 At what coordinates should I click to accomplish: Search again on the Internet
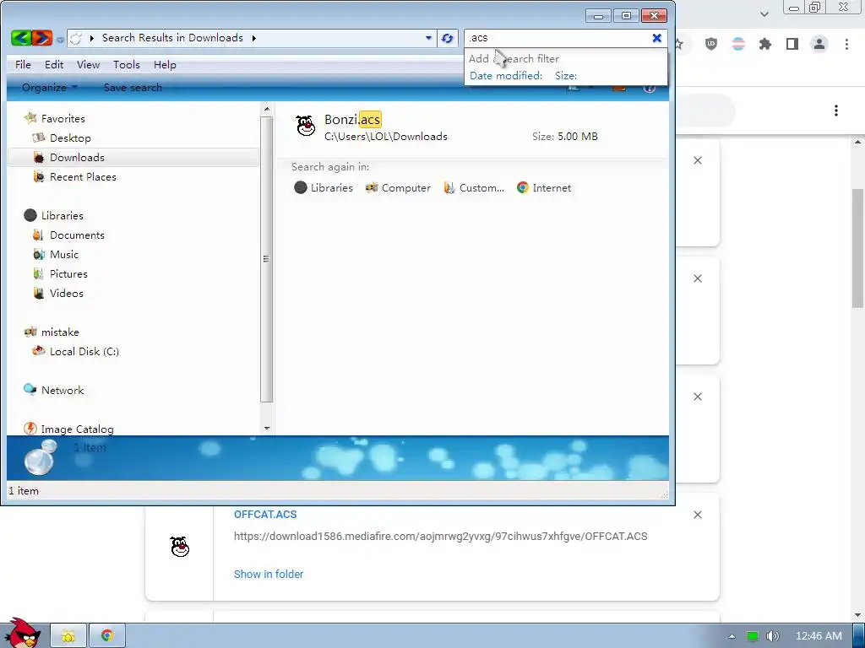tap(544, 188)
